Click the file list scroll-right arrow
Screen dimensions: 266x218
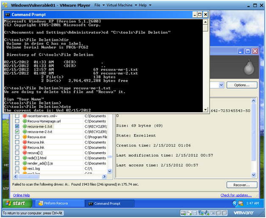click(x=104, y=177)
